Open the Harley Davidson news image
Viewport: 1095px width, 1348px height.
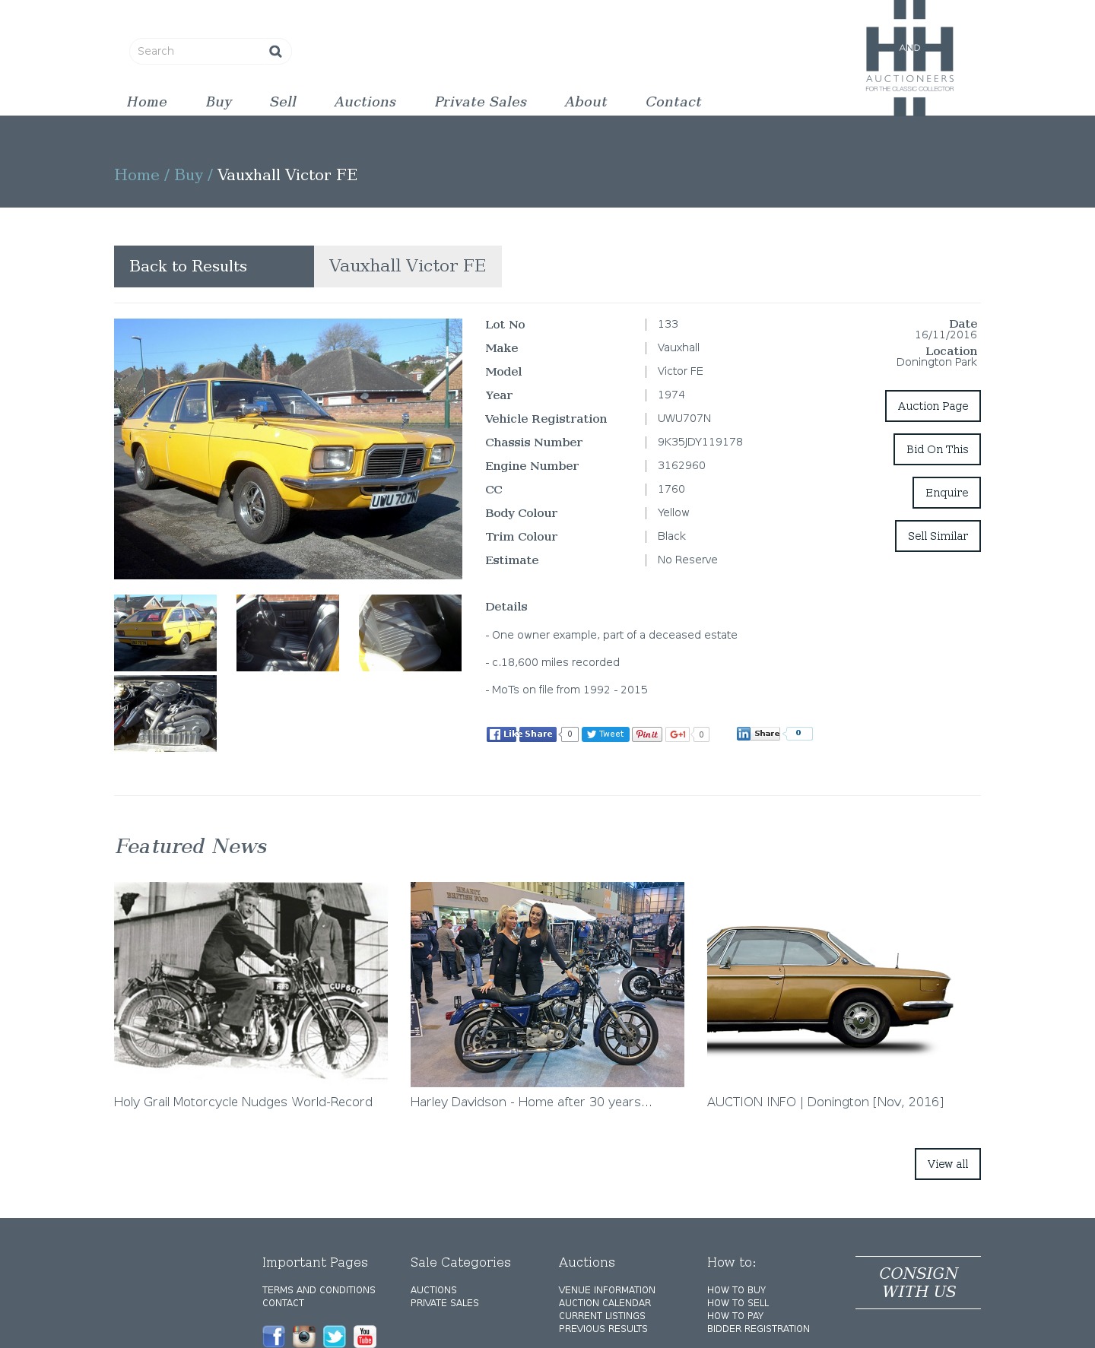pos(547,985)
